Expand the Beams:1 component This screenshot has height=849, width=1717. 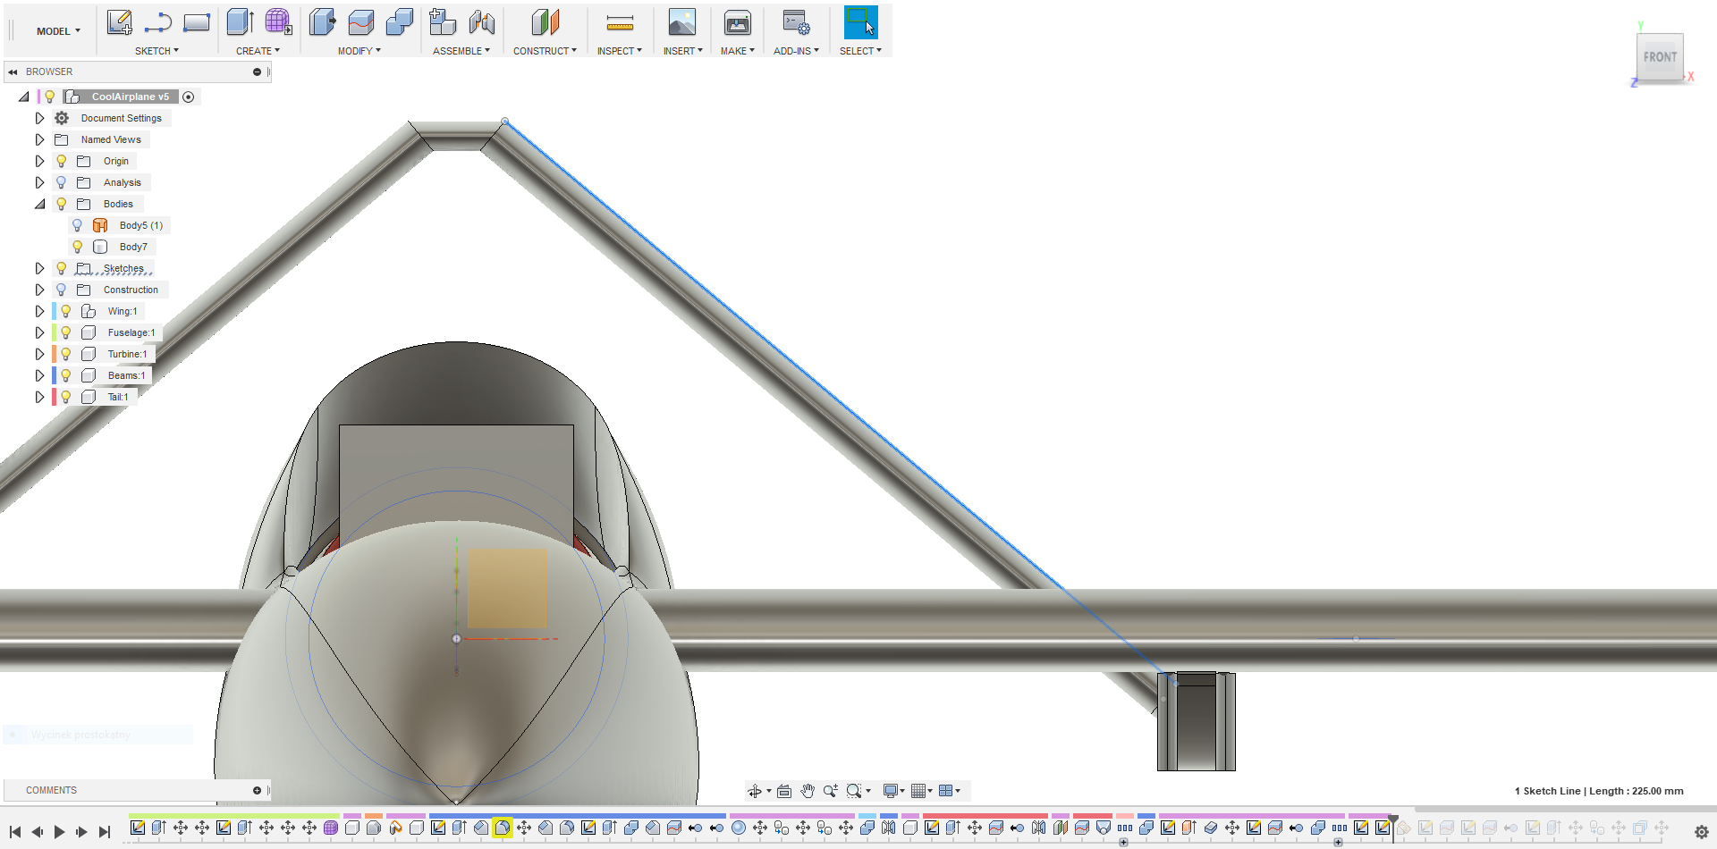[39, 375]
